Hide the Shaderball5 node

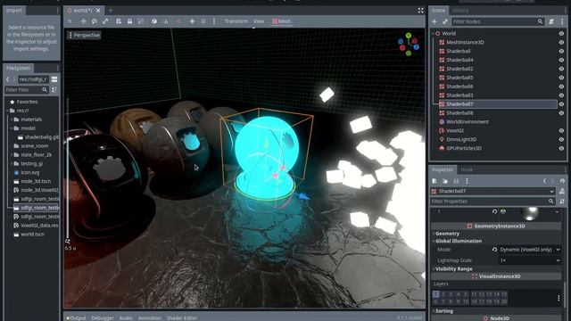tap(561, 78)
